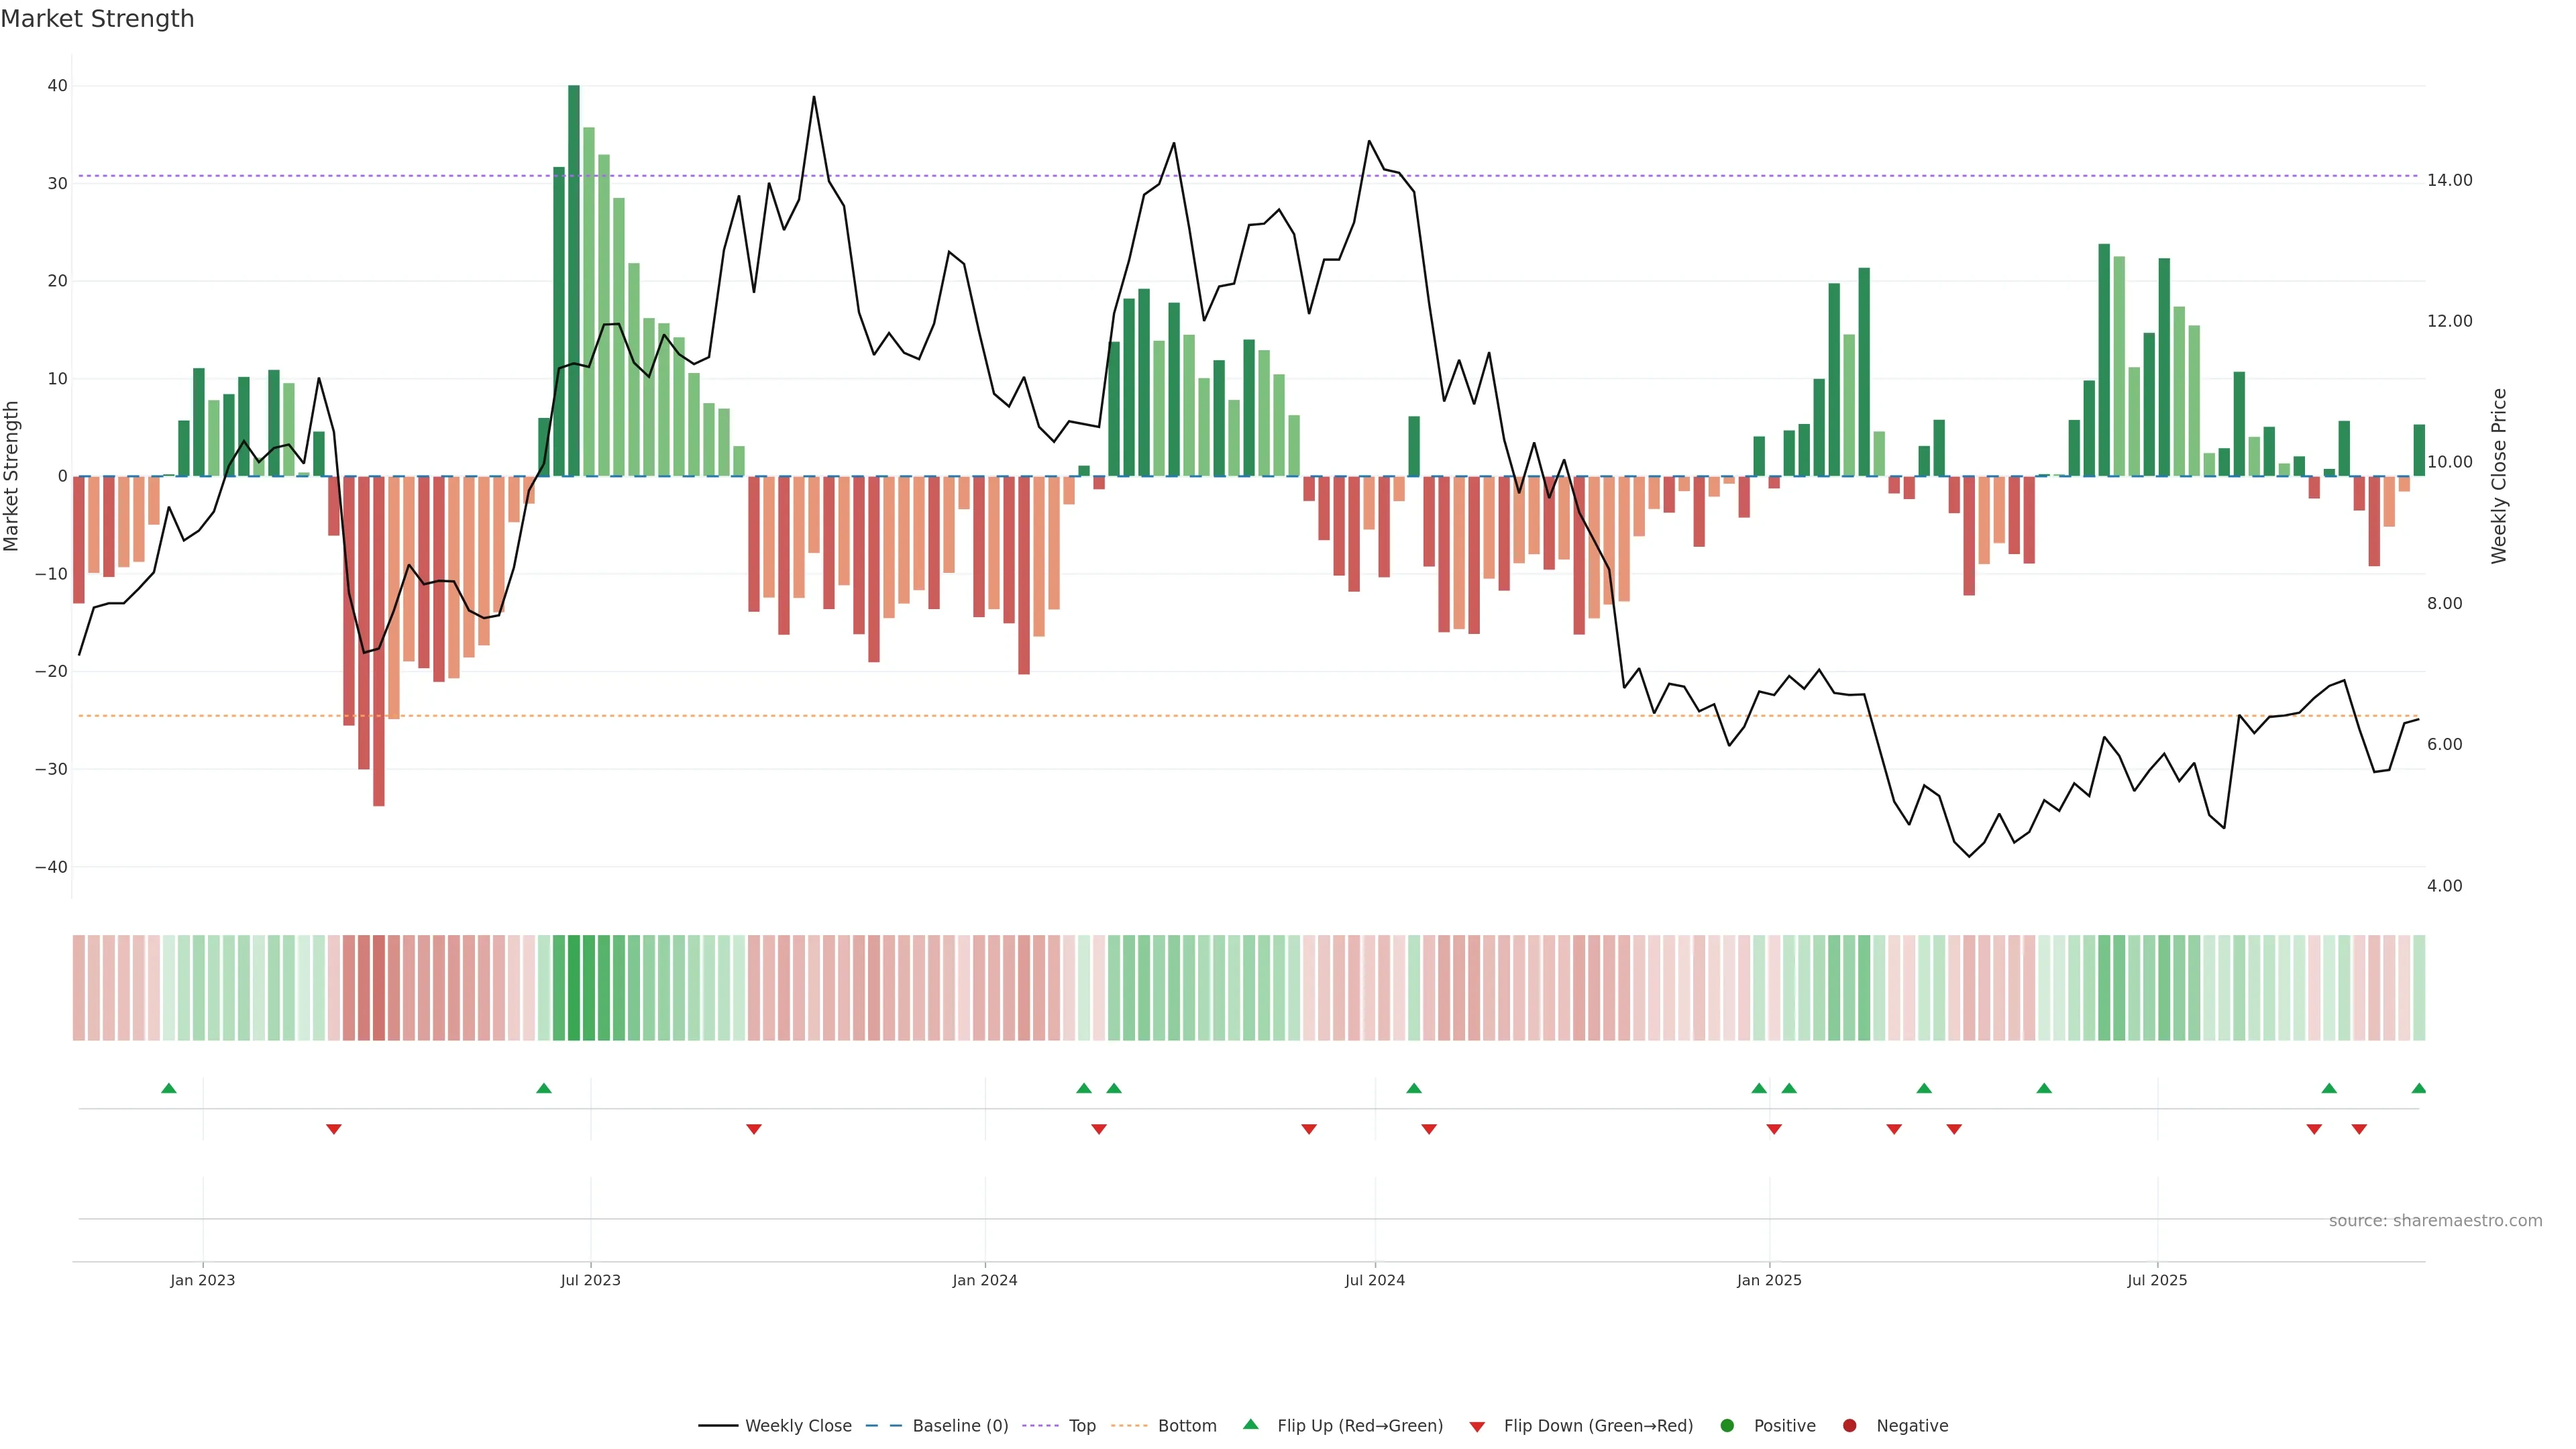This screenshot has height=1449, width=2576.
Task: Click the dark red Negative circle in legend
Action: tap(1849, 1425)
